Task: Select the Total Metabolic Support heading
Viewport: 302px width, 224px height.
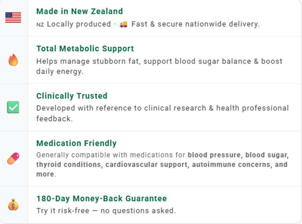Action: click(85, 48)
